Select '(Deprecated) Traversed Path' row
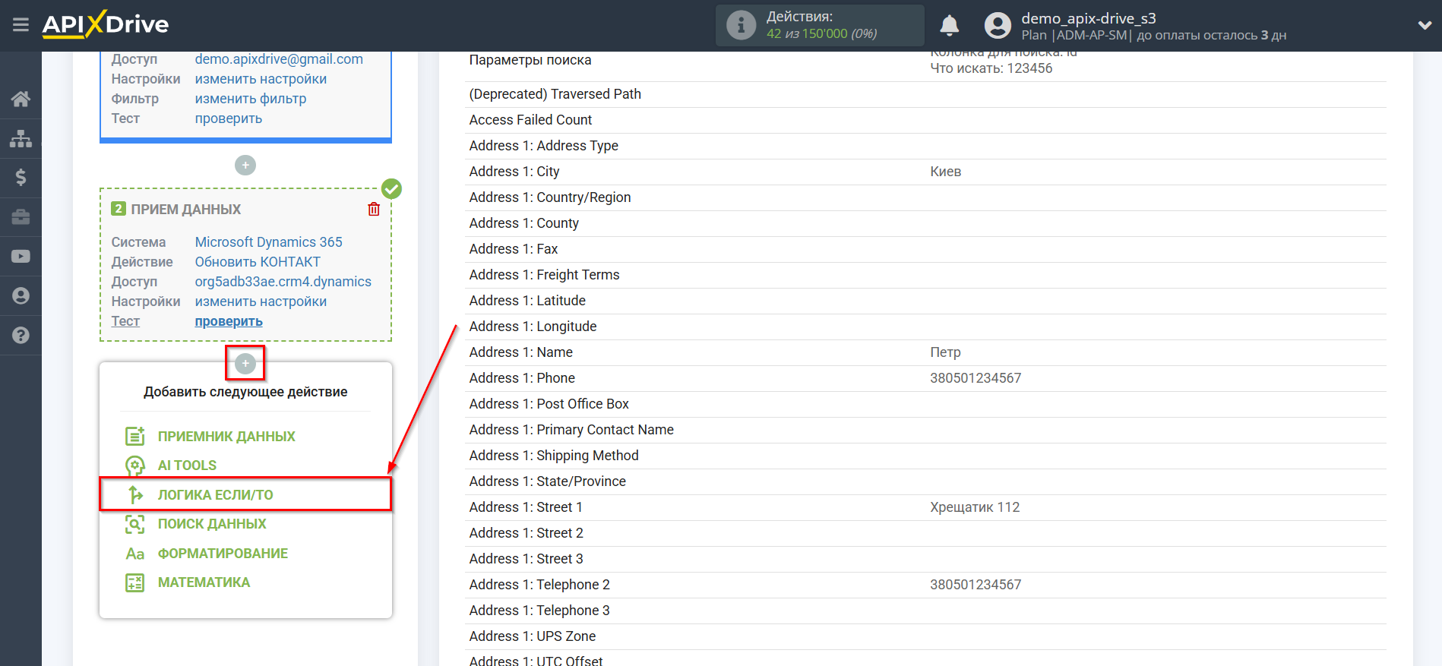Viewport: 1442px width, 666px height. pos(925,94)
